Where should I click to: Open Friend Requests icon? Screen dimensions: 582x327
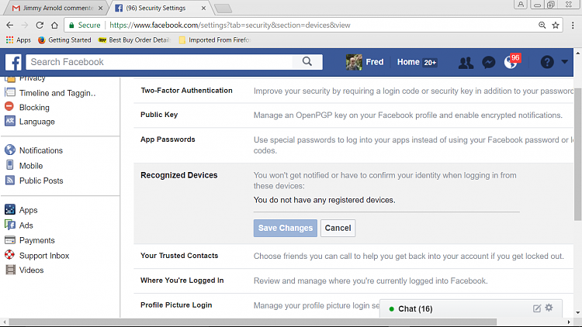(466, 62)
